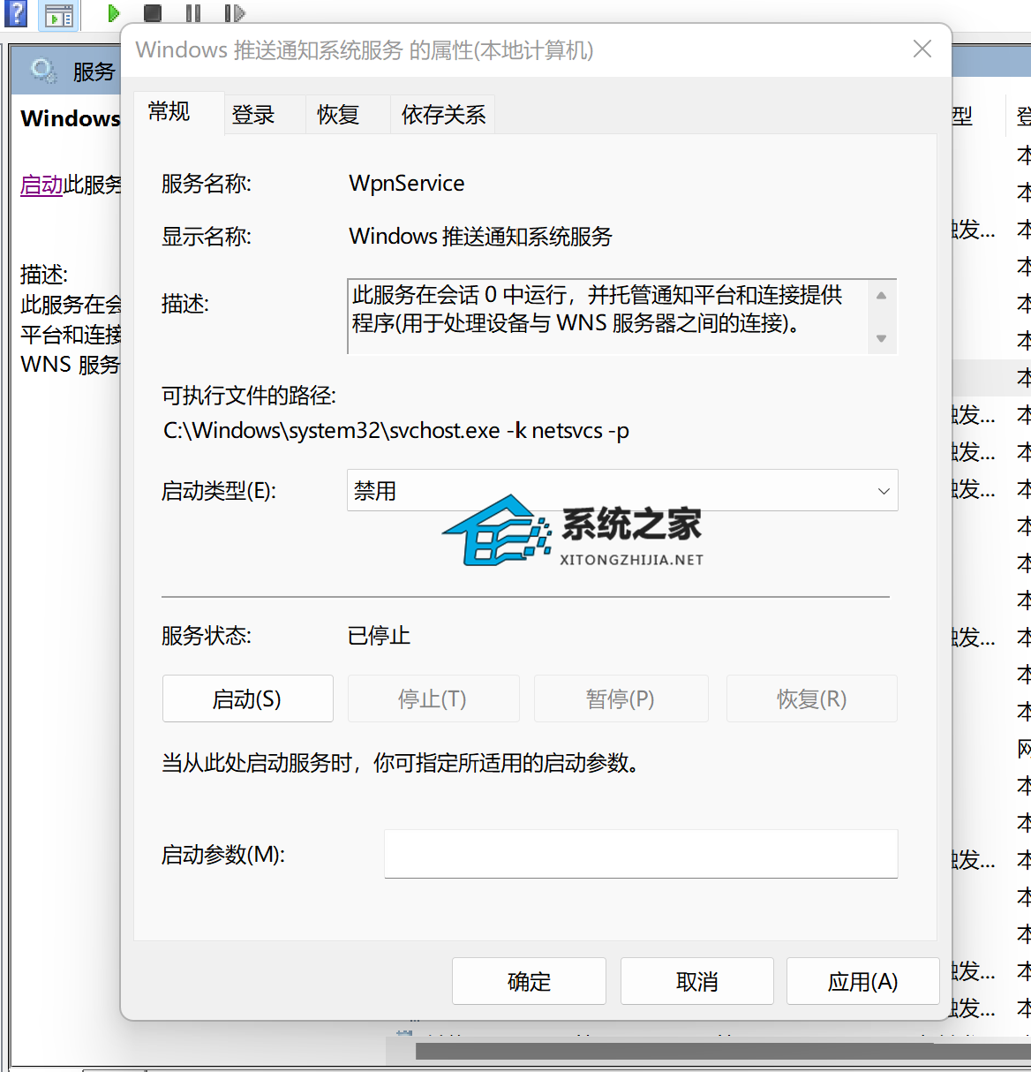Click the green start service toolbar icon
This screenshot has width=1031, height=1072.
[114, 12]
